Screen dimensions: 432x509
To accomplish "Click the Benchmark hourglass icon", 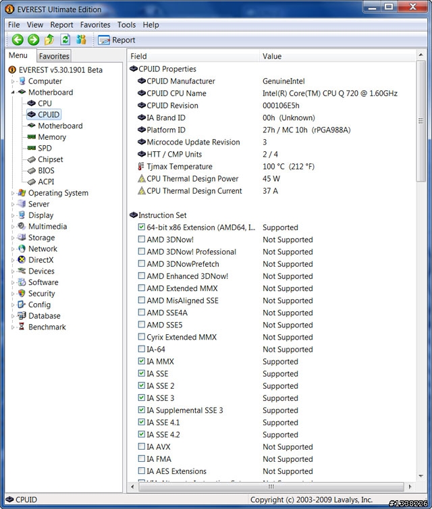I will click(x=22, y=327).
